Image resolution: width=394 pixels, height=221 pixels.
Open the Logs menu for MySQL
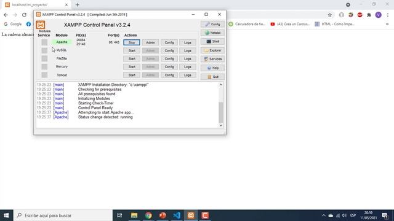pos(188,50)
